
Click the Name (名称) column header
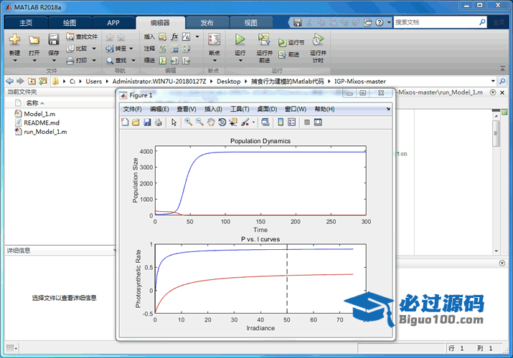point(32,103)
